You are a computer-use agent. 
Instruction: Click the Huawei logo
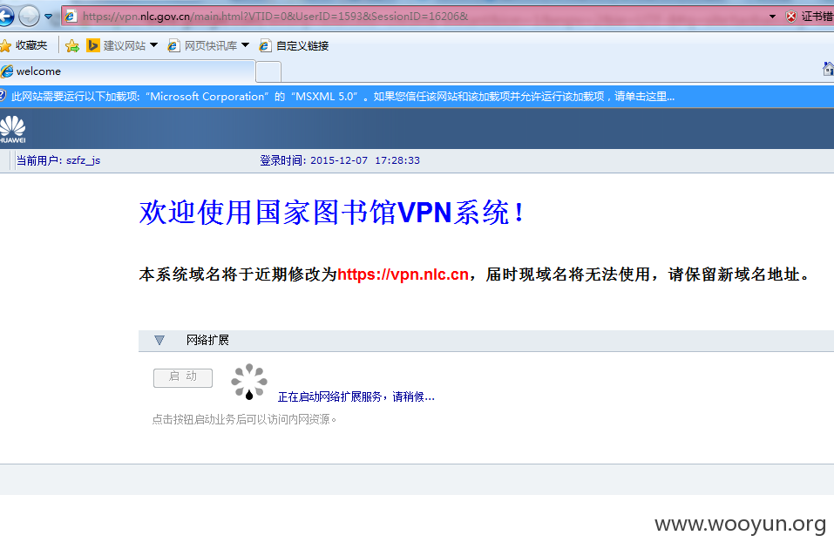12,129
